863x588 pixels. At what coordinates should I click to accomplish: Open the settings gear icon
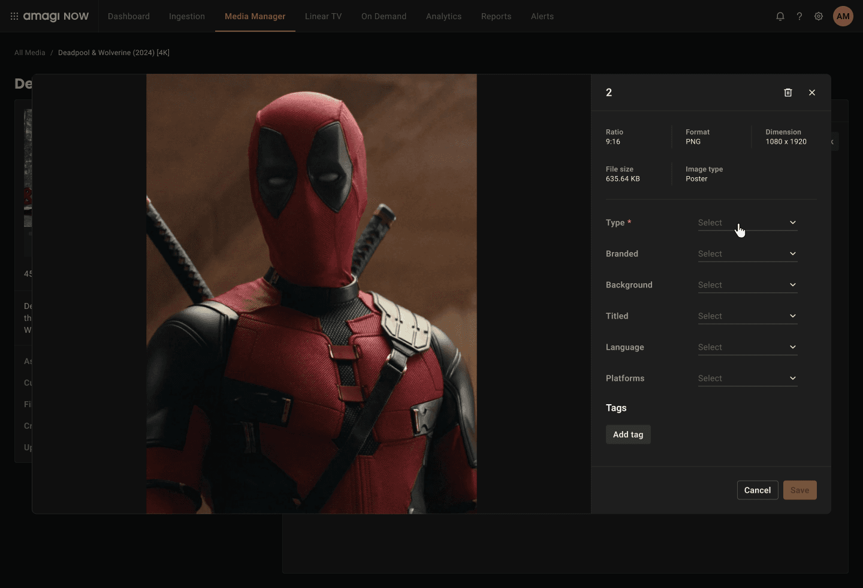point(819,16)
